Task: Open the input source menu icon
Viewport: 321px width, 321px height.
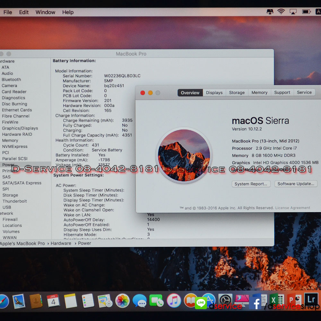Action: click(318, 12)
